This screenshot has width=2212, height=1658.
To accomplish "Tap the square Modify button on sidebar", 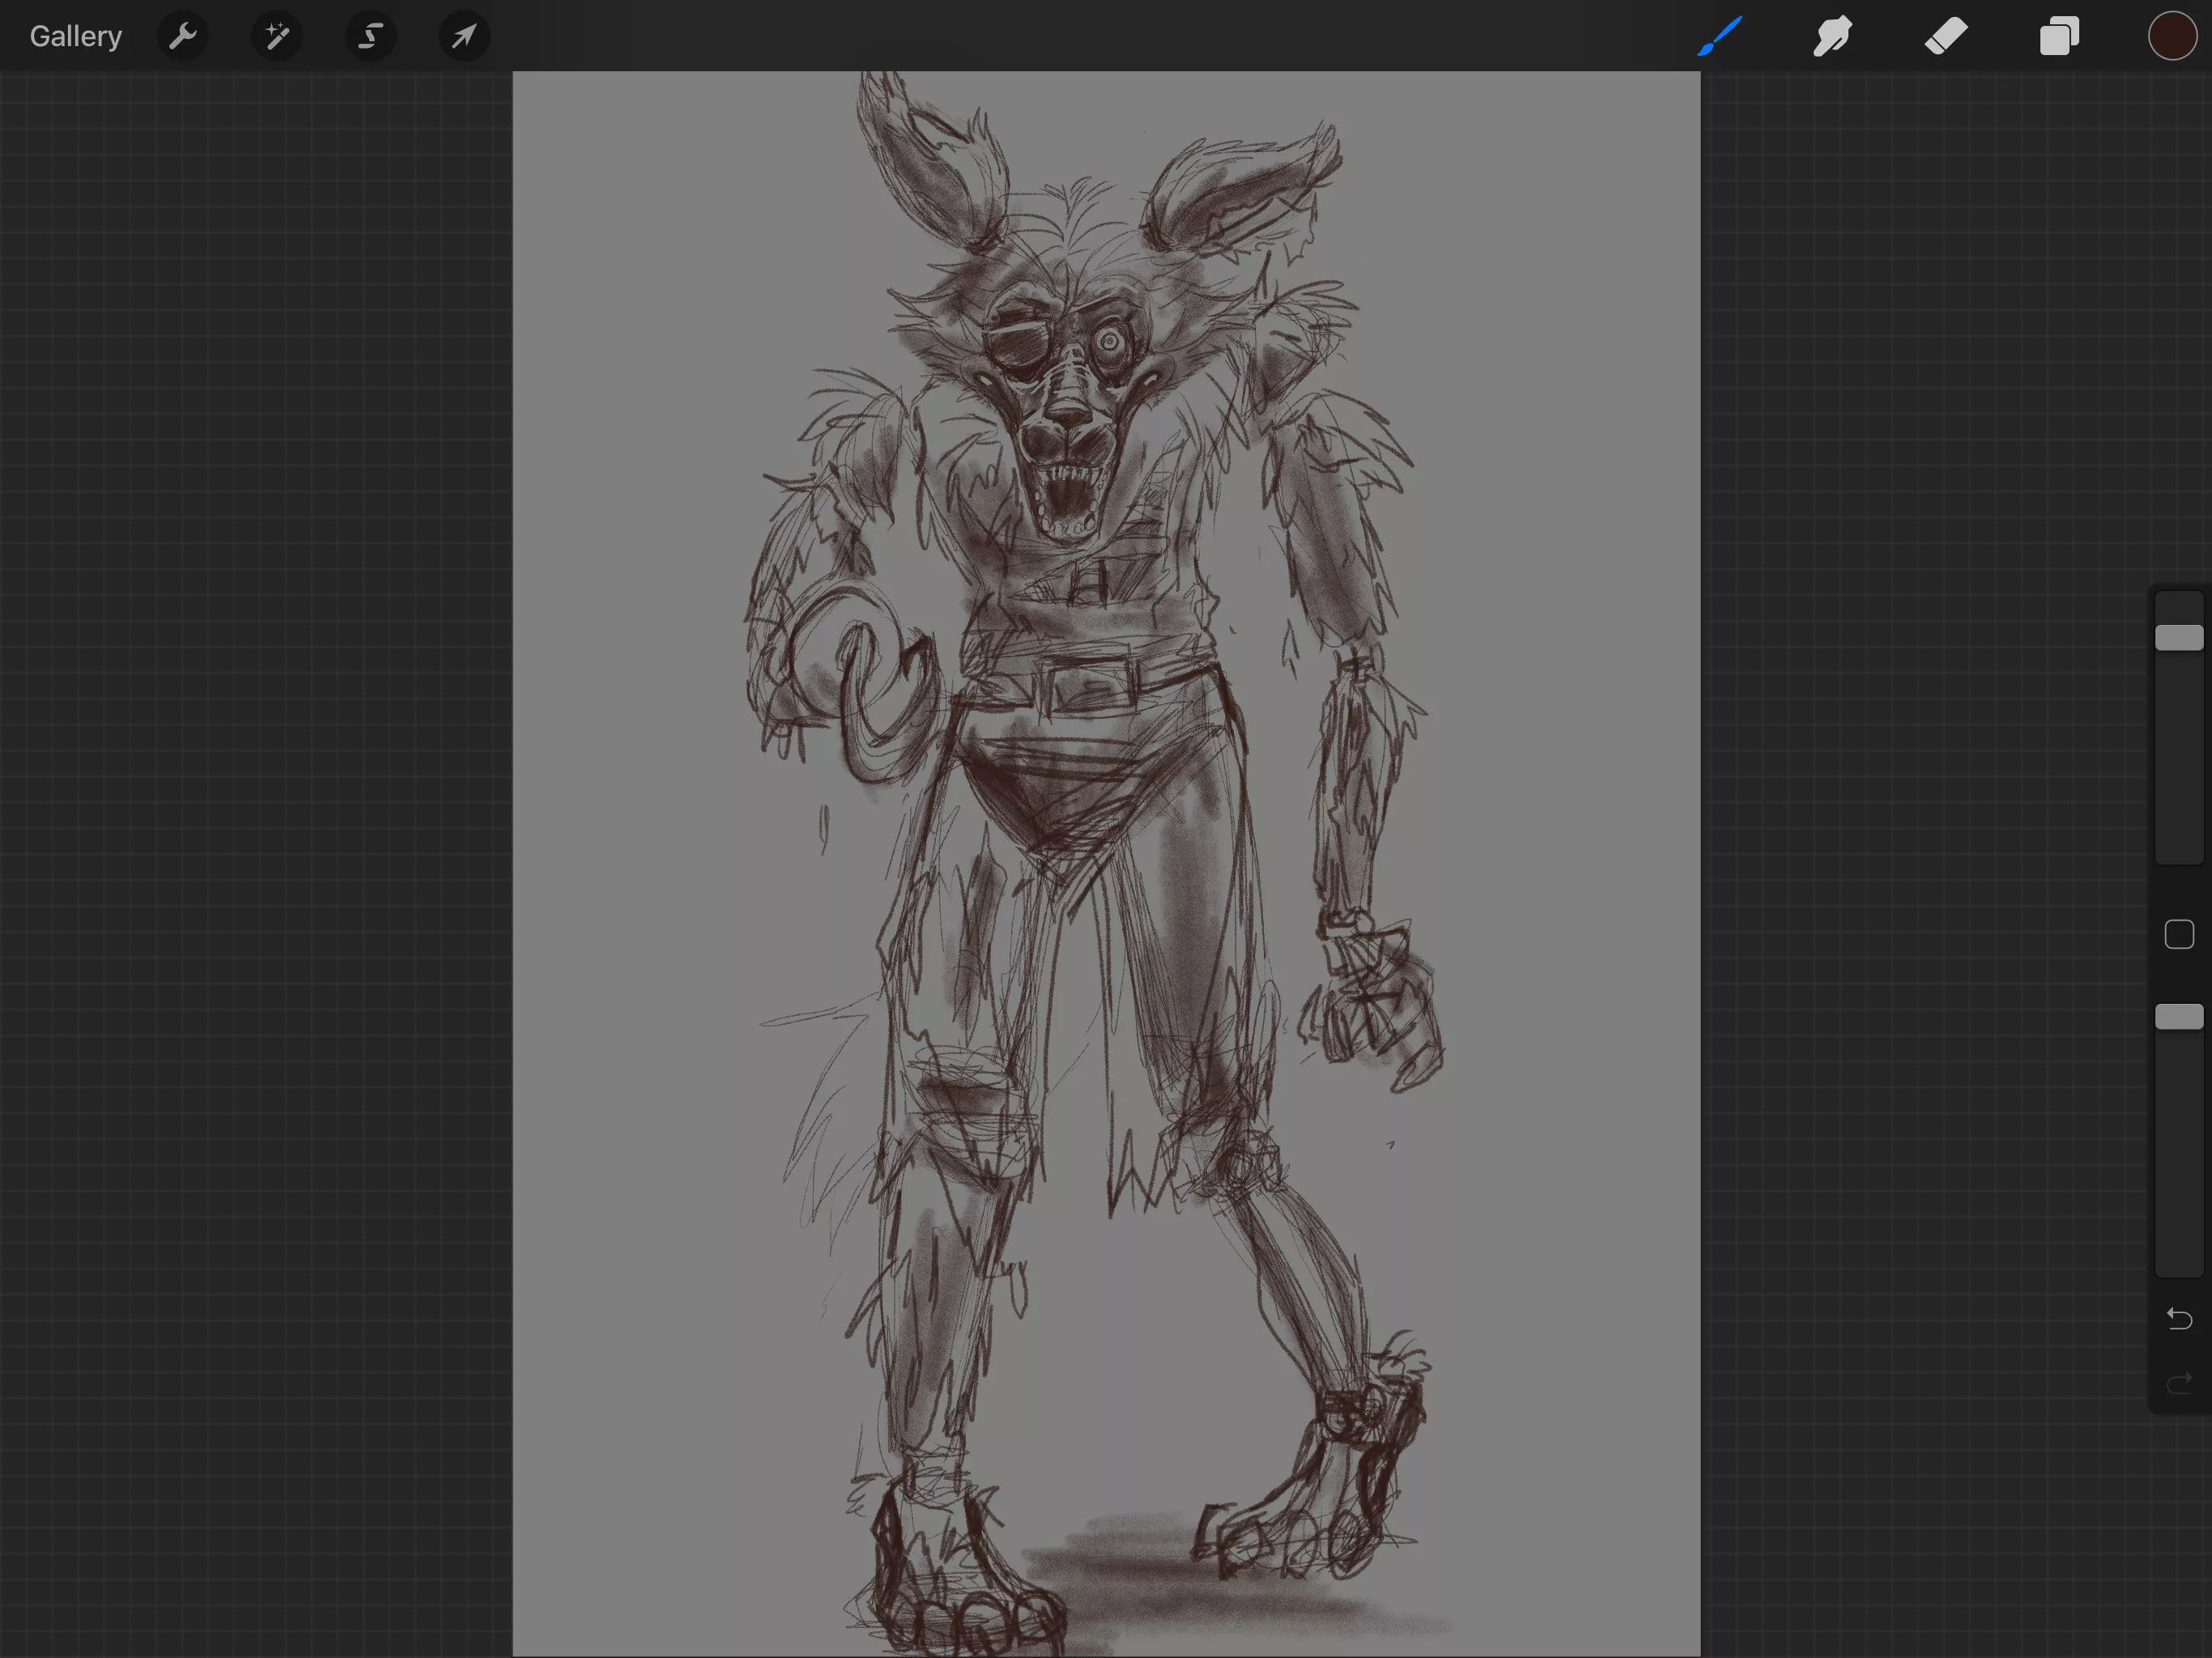I will tap(2179, 935).
